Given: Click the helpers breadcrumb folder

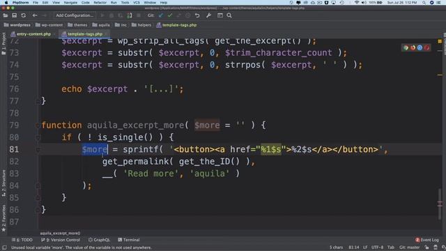Looking at the screenshot, I should coord(141,25).
